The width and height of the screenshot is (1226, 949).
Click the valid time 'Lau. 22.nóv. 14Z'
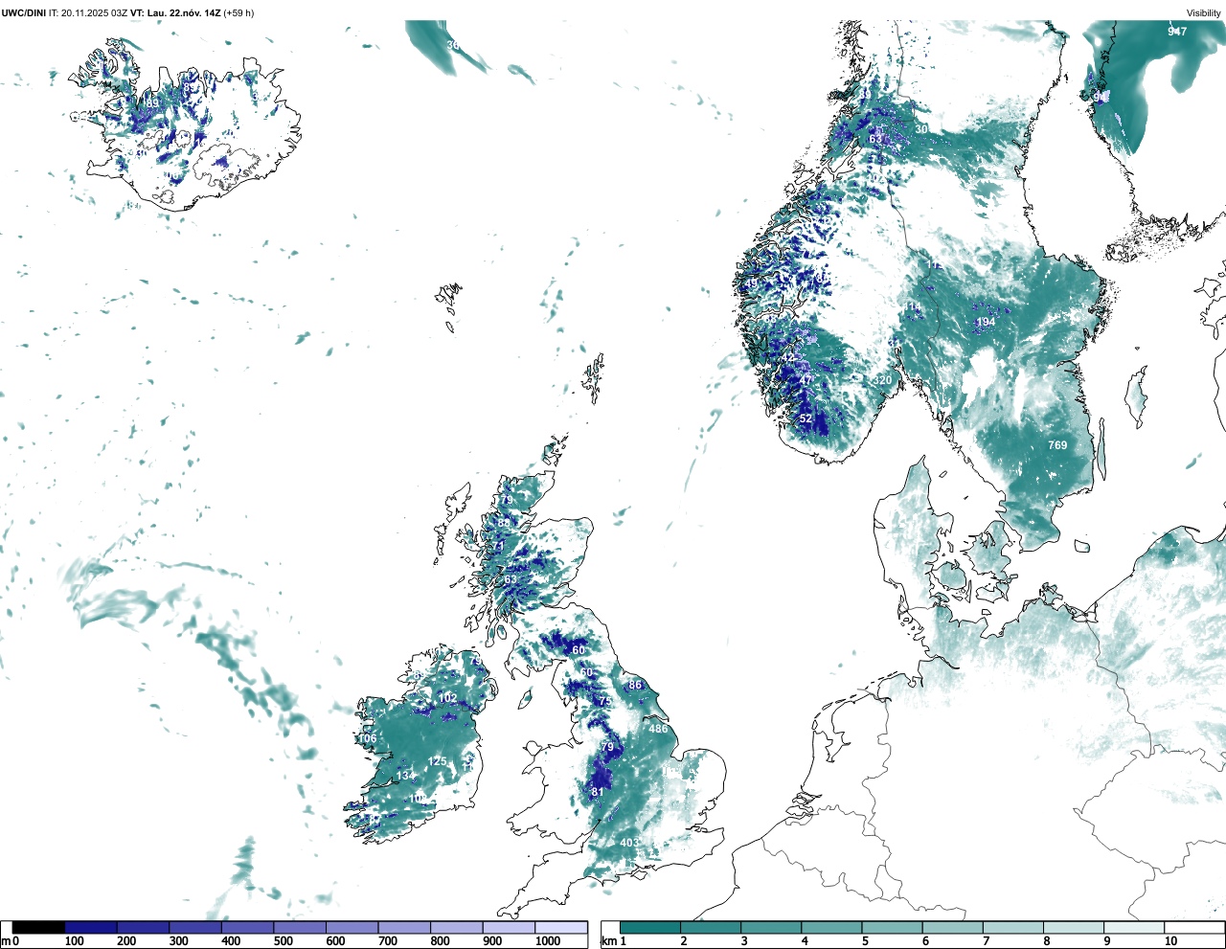tap(183, 12)
